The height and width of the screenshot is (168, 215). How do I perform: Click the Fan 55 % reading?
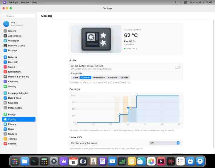[x=130, y=41]
